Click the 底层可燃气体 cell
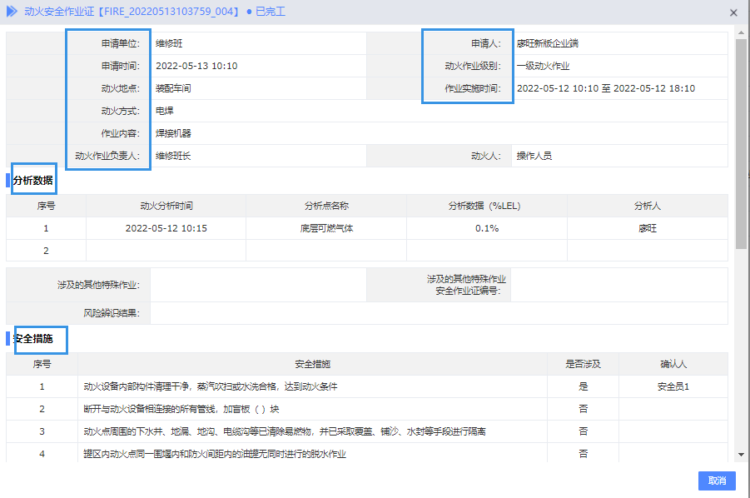750x498 pixels. (x=326, y=229)
